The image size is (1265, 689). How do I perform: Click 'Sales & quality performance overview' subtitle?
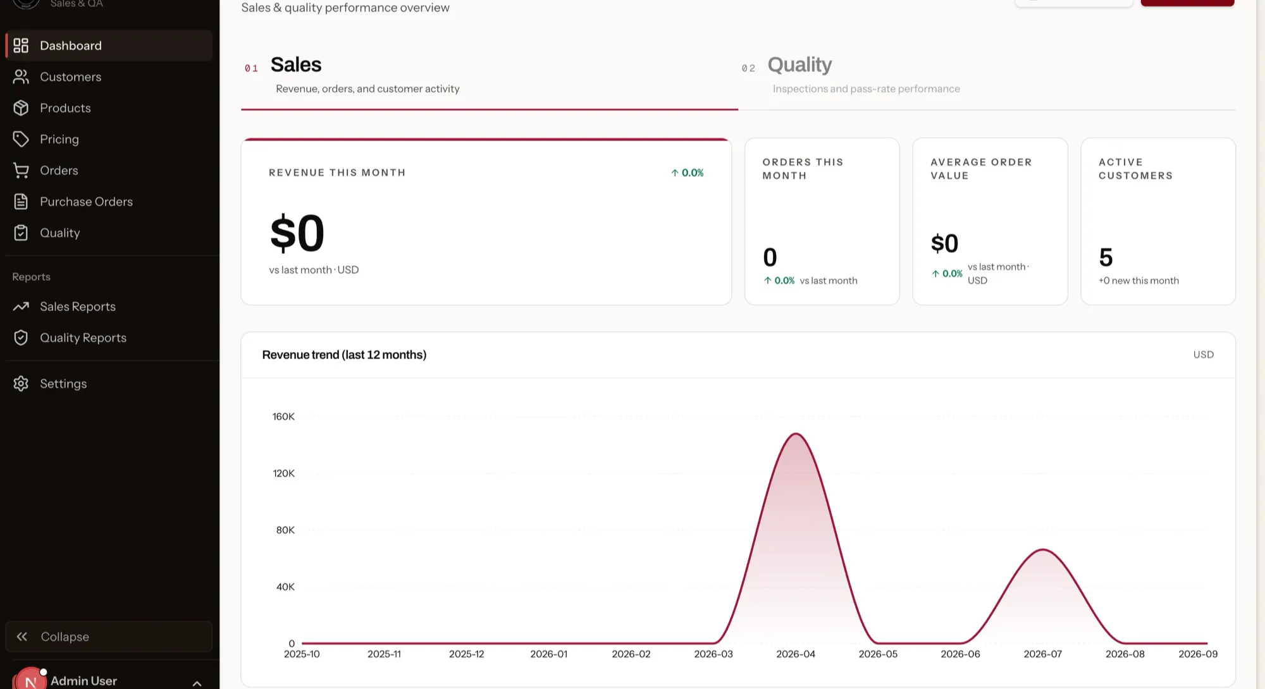[x=345, y=8]
